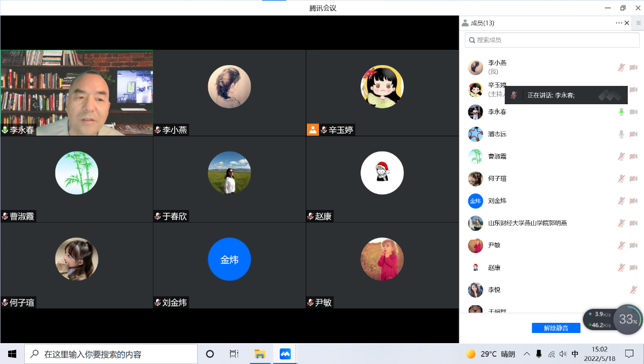Click the orange host badge on 辛玉婷's tile
Viewport: 644px width, 364px height.
click(313, 130)
